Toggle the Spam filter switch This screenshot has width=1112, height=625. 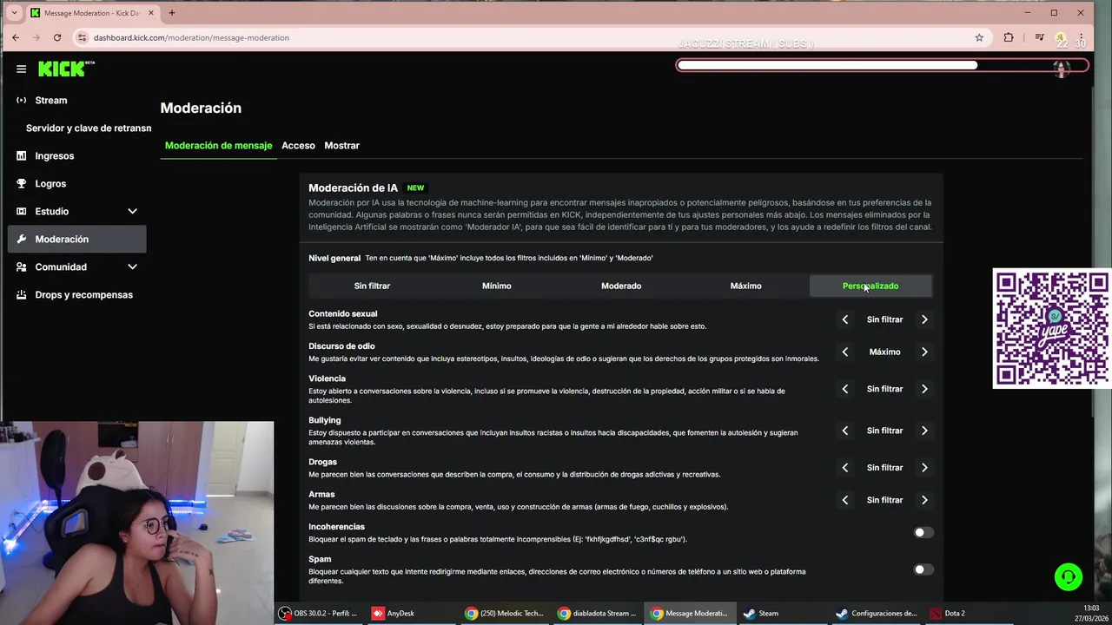click(923, 569)
